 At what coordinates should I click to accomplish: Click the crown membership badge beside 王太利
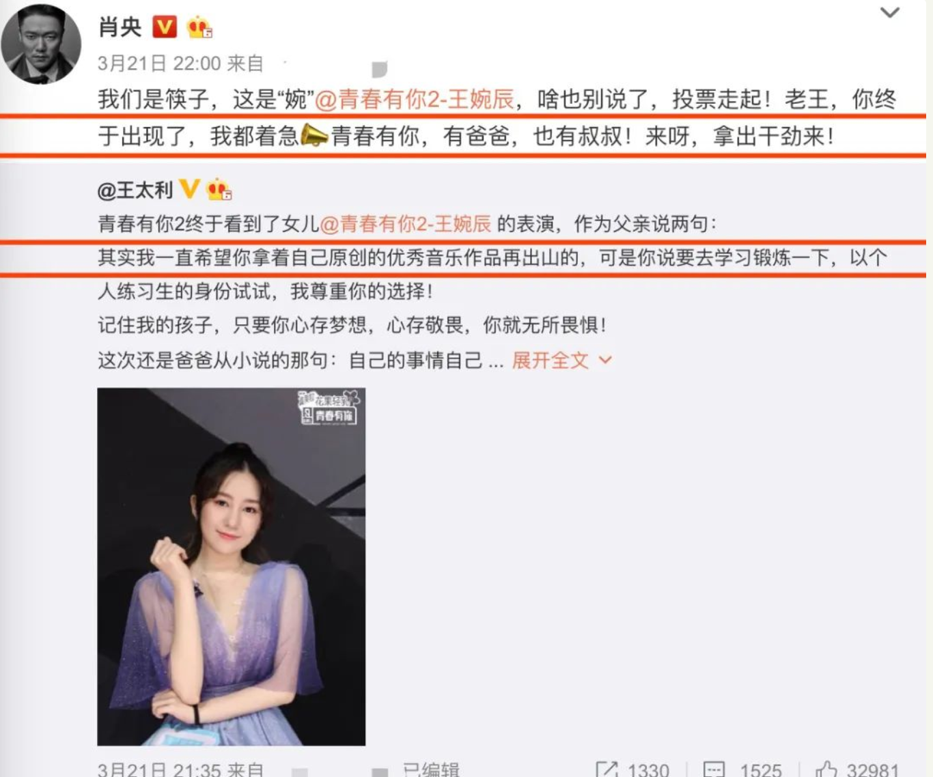coord(219,189)
